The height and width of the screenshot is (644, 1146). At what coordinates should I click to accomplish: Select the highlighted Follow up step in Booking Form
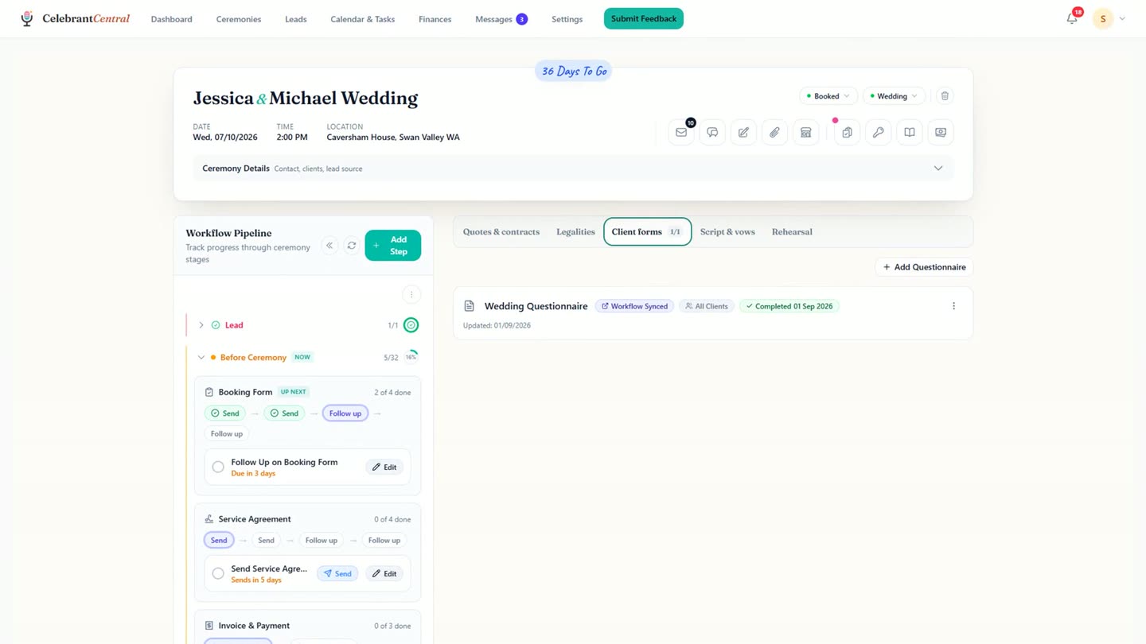[x=345, y=413]
